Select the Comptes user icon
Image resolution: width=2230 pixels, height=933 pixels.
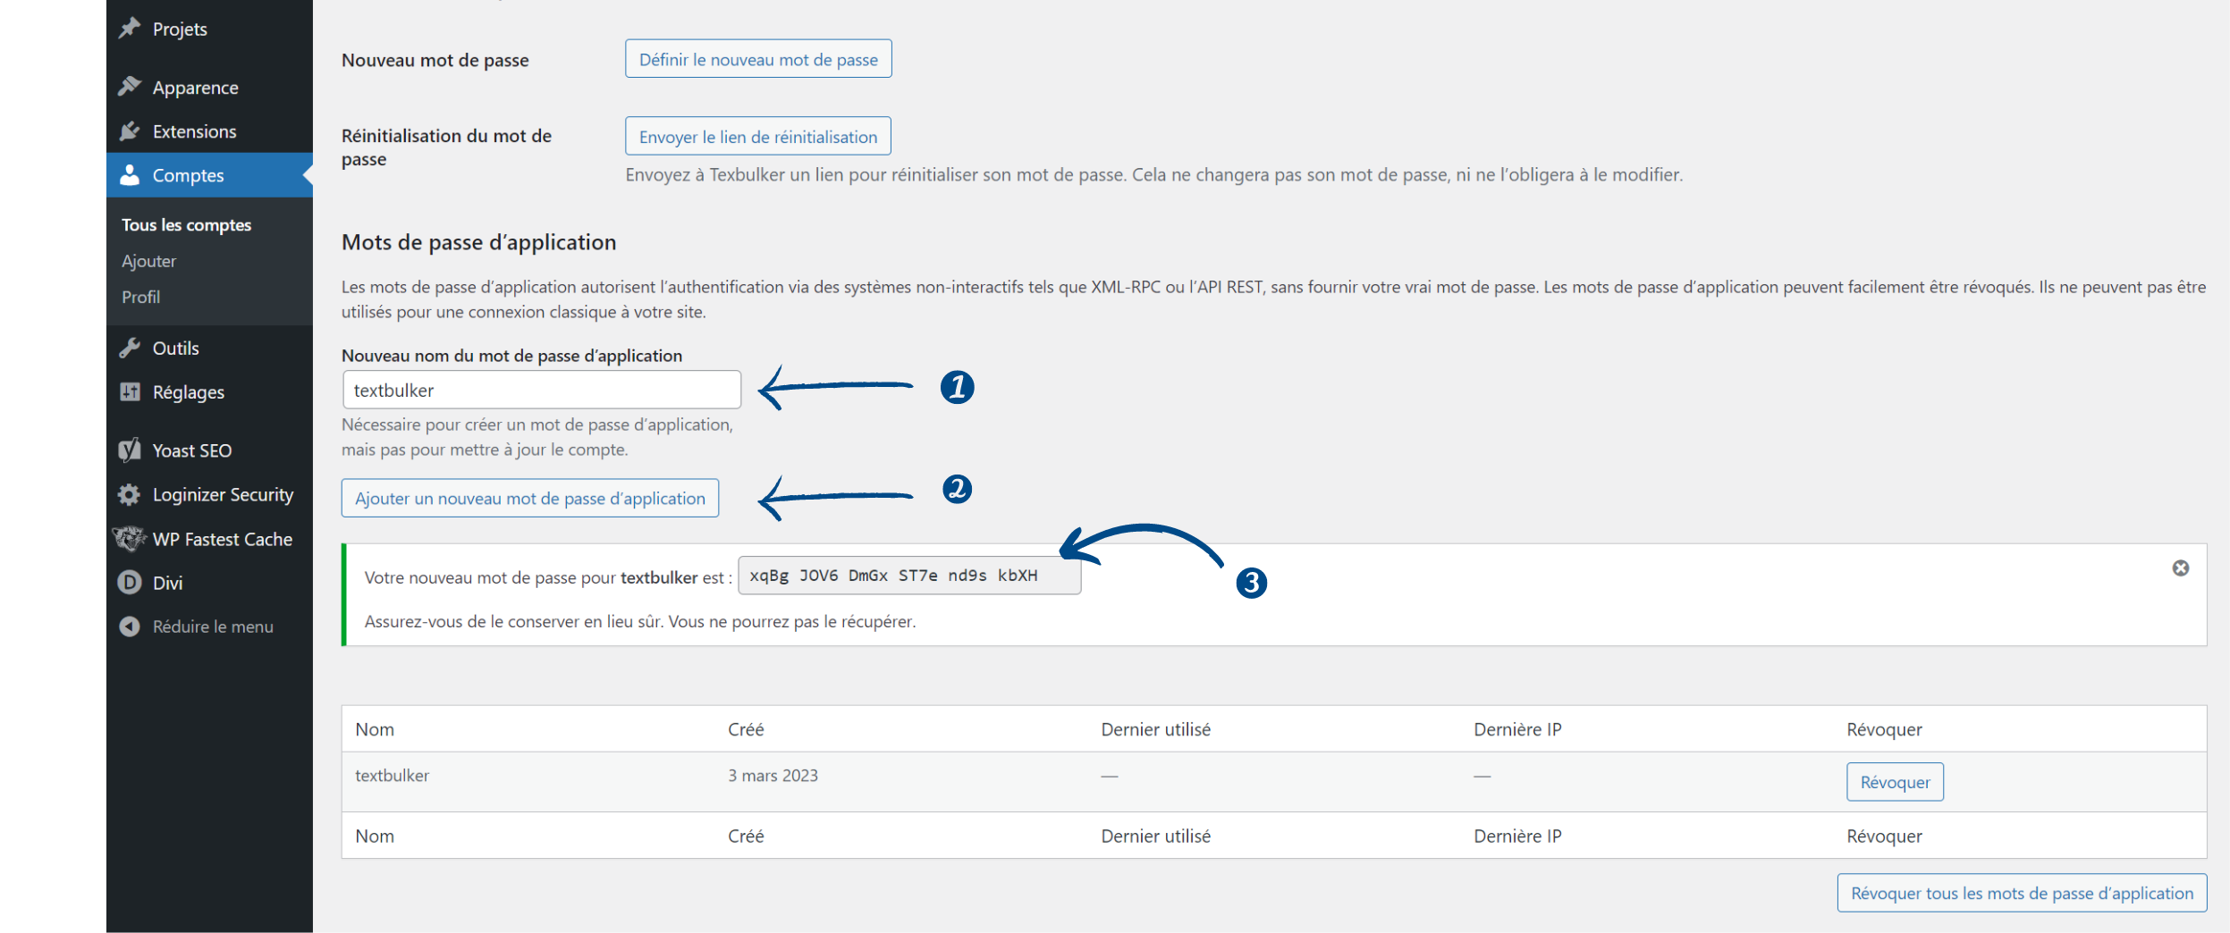[x=129, y=175]
